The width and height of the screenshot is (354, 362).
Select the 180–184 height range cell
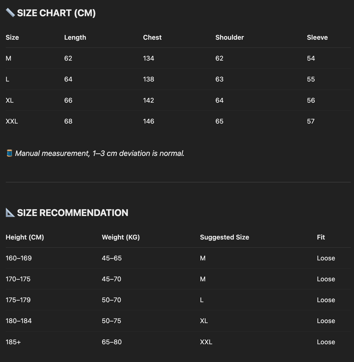coord(19,321)
